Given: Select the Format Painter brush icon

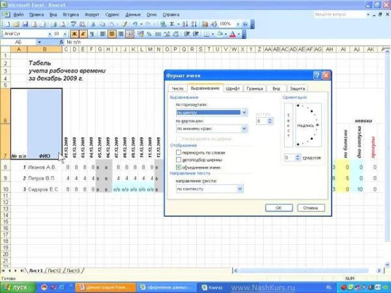Looking at the screenshot, I should point(124,24).
